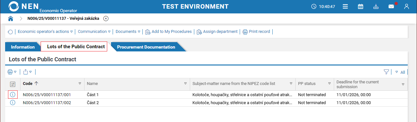Open Name column filter arrow
This screenshot has width=417, height=122.
(186, 84)
